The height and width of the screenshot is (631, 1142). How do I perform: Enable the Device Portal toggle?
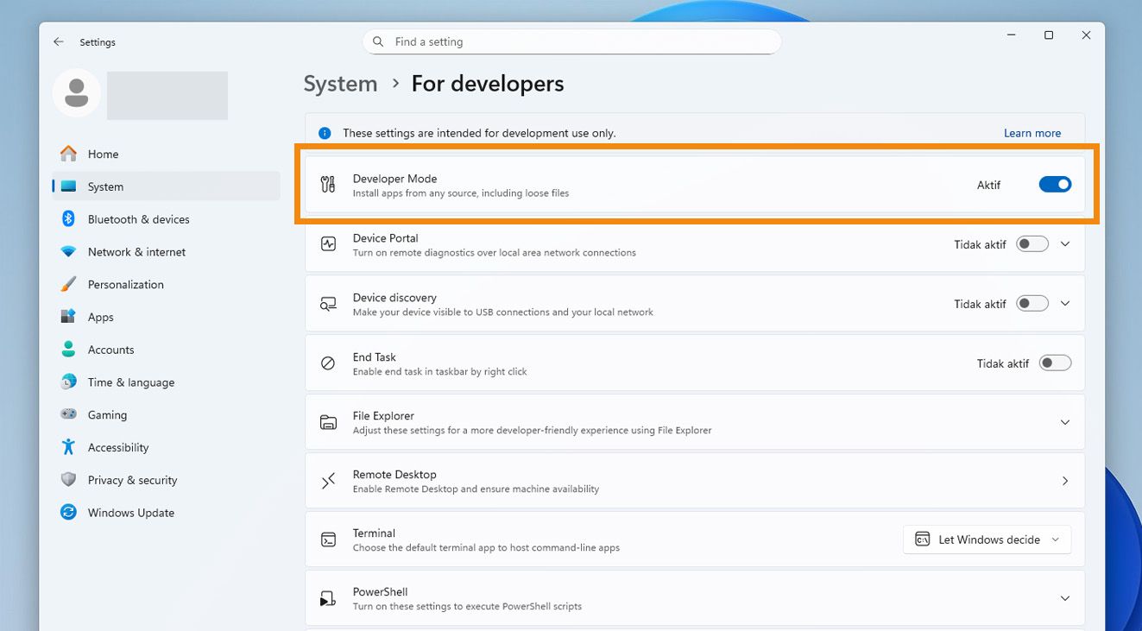[x=1032, y=244]
